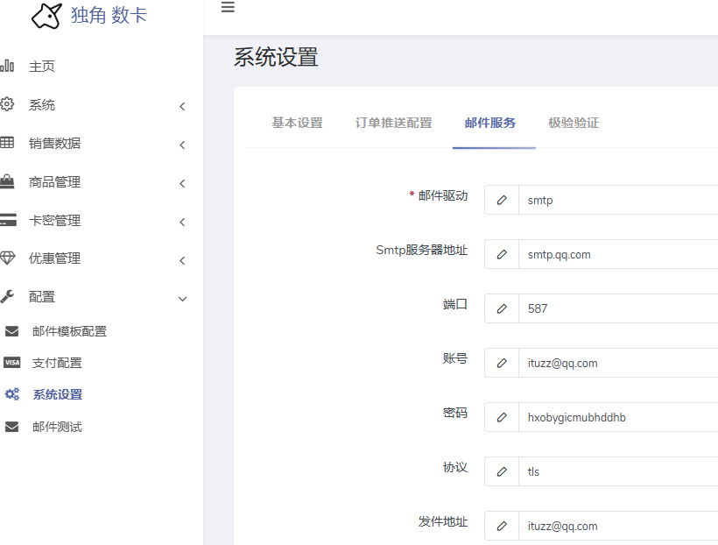Open 销售数据 sidebar menu item
Screen dimensions: 718x545
pyautogui.click(x=54, y=144)
